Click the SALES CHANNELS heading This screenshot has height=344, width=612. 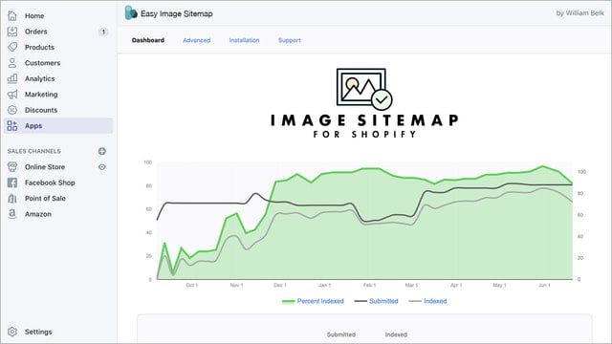point(34,151)
